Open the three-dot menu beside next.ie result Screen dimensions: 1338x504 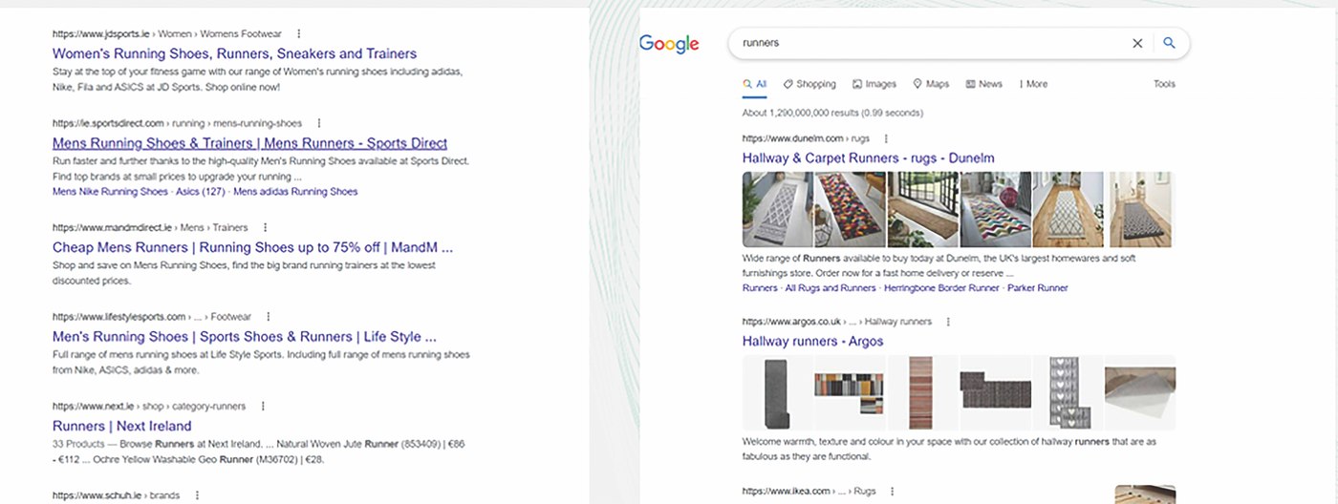point(263,407)
